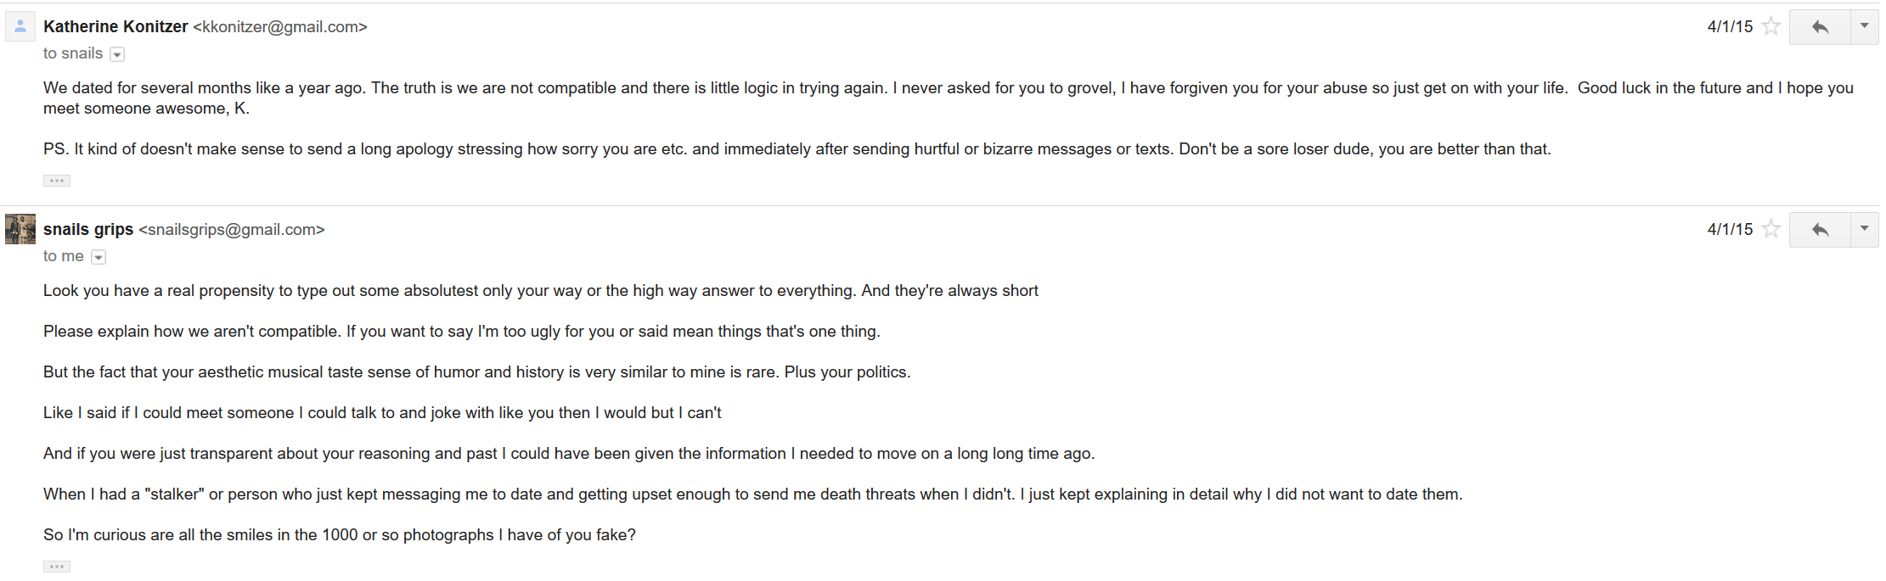Click the 'to me' recipient text
This screenshot has width=1886, height=581.
(x=64, y=256)
